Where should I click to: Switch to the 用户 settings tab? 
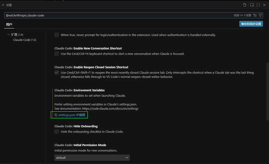point(9,25)
